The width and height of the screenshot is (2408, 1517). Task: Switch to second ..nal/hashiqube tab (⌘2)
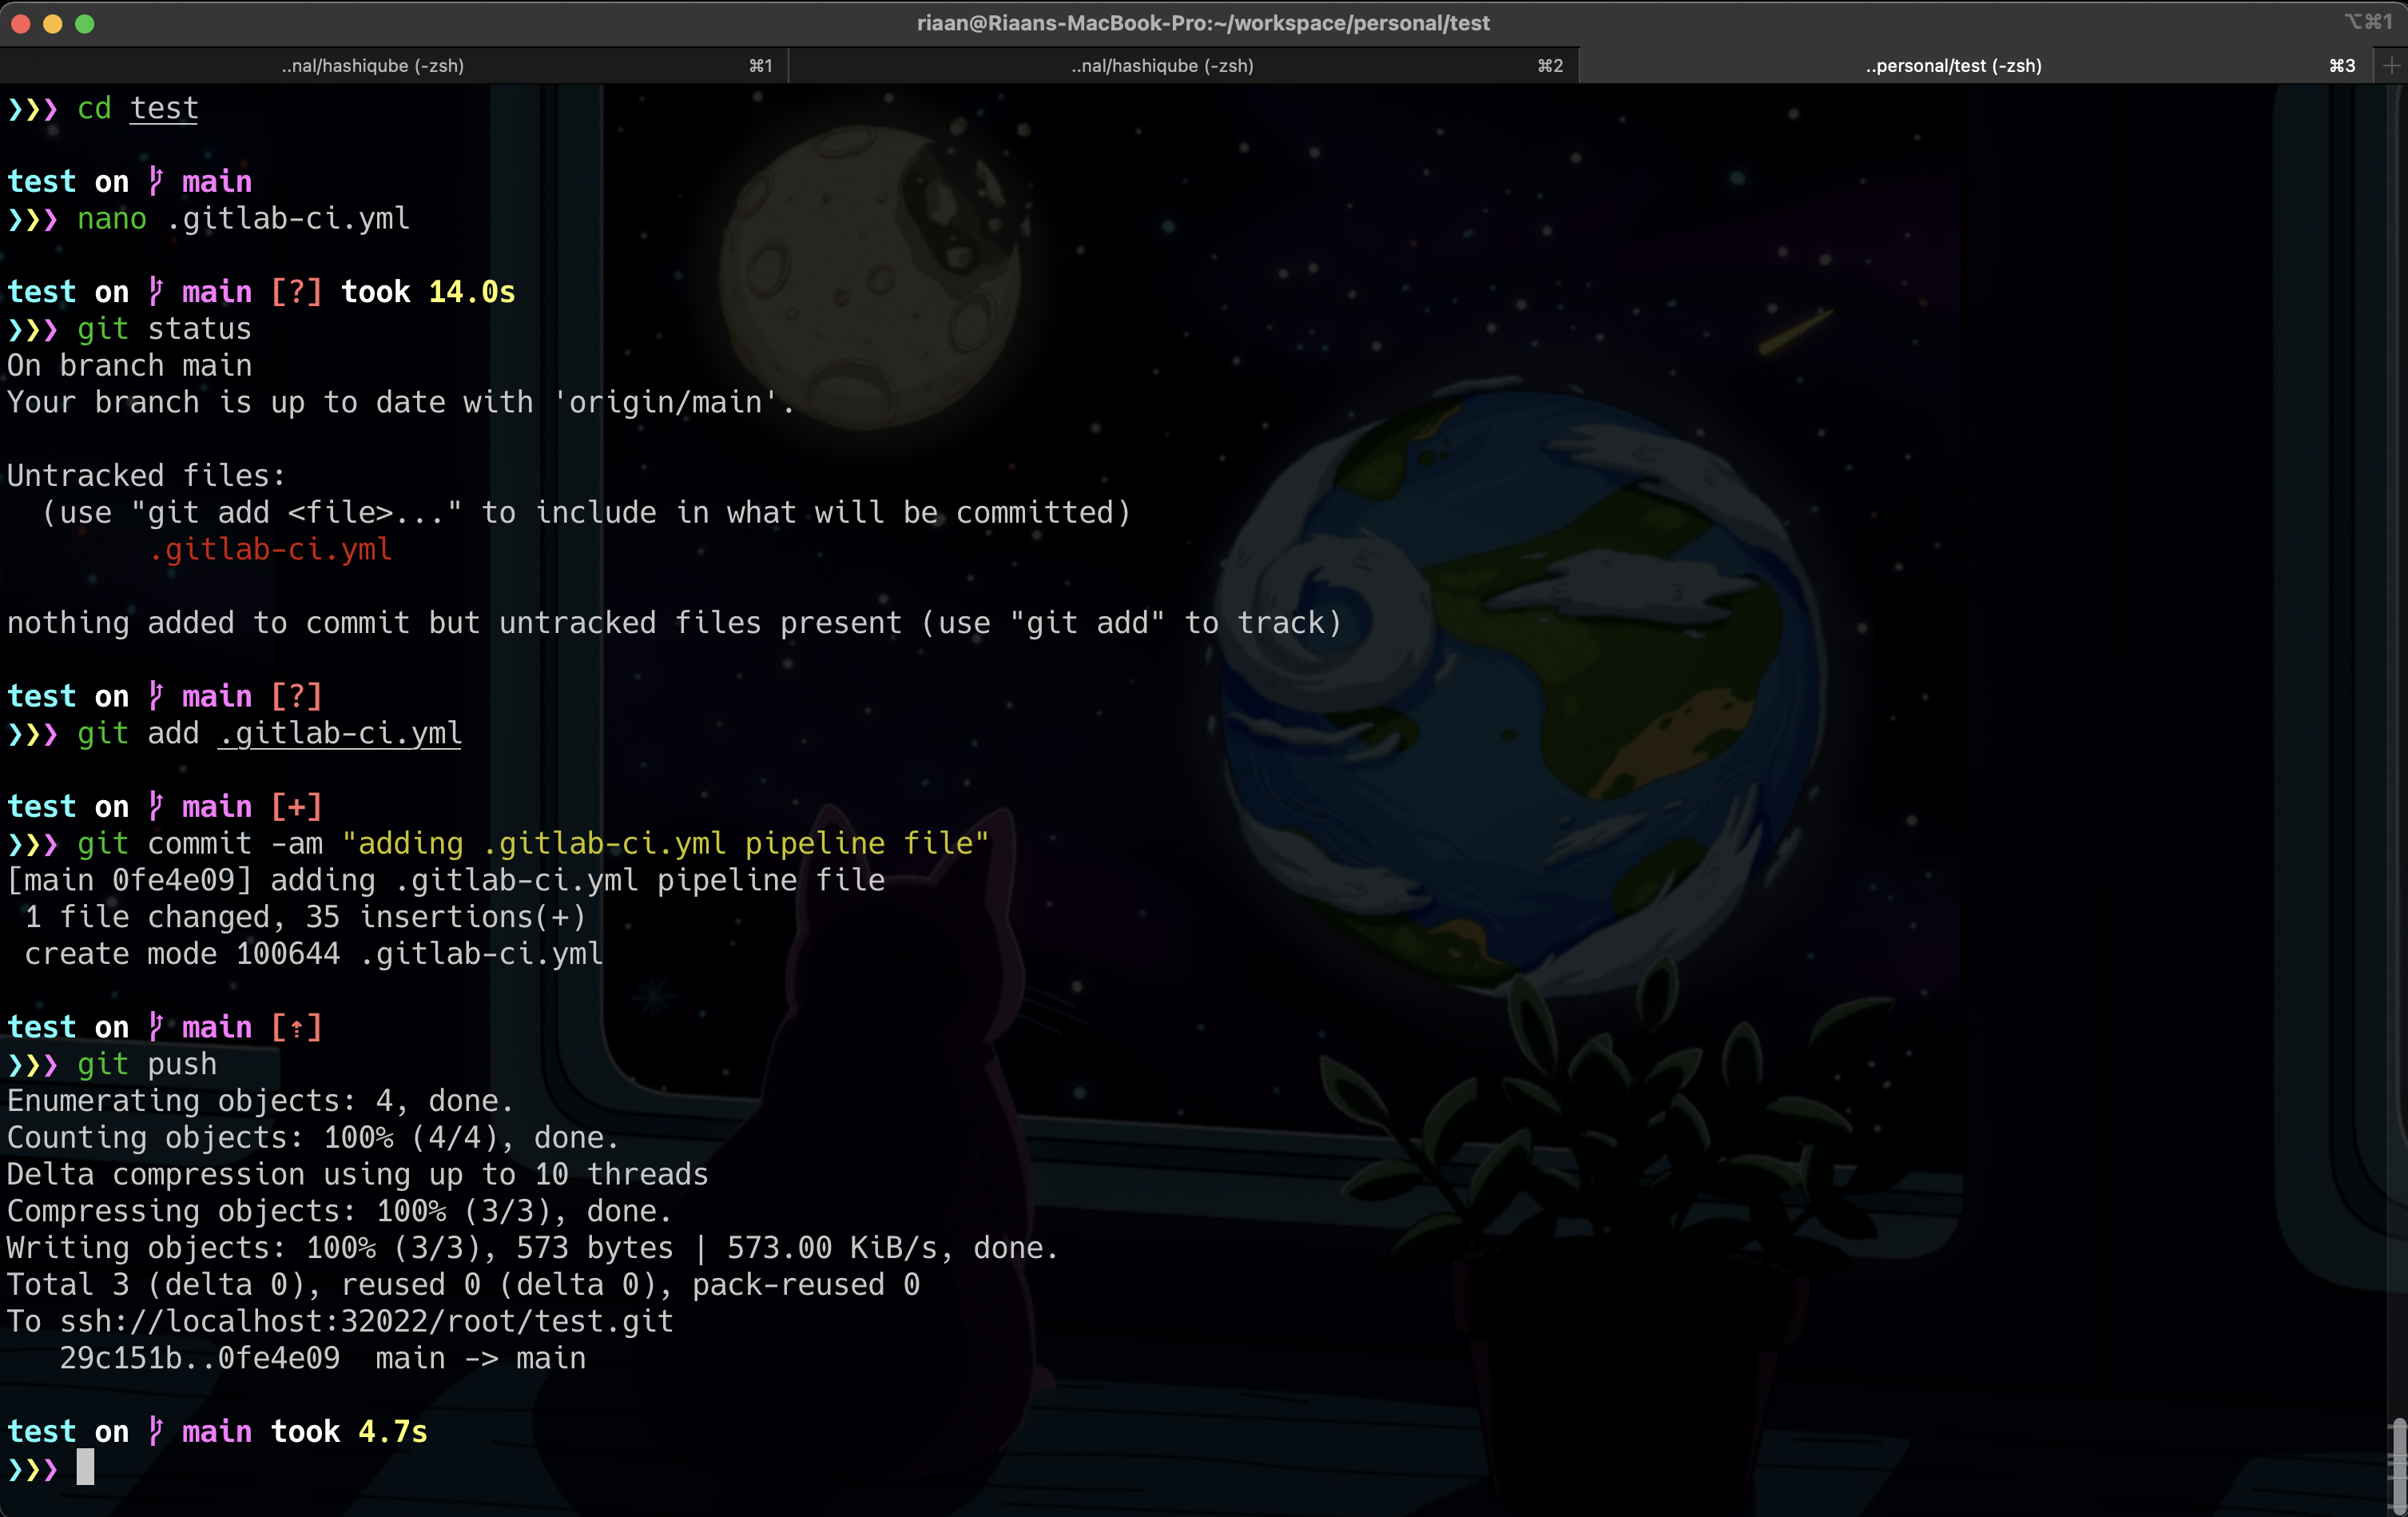pyautogui.click(x=1184, y=65)
